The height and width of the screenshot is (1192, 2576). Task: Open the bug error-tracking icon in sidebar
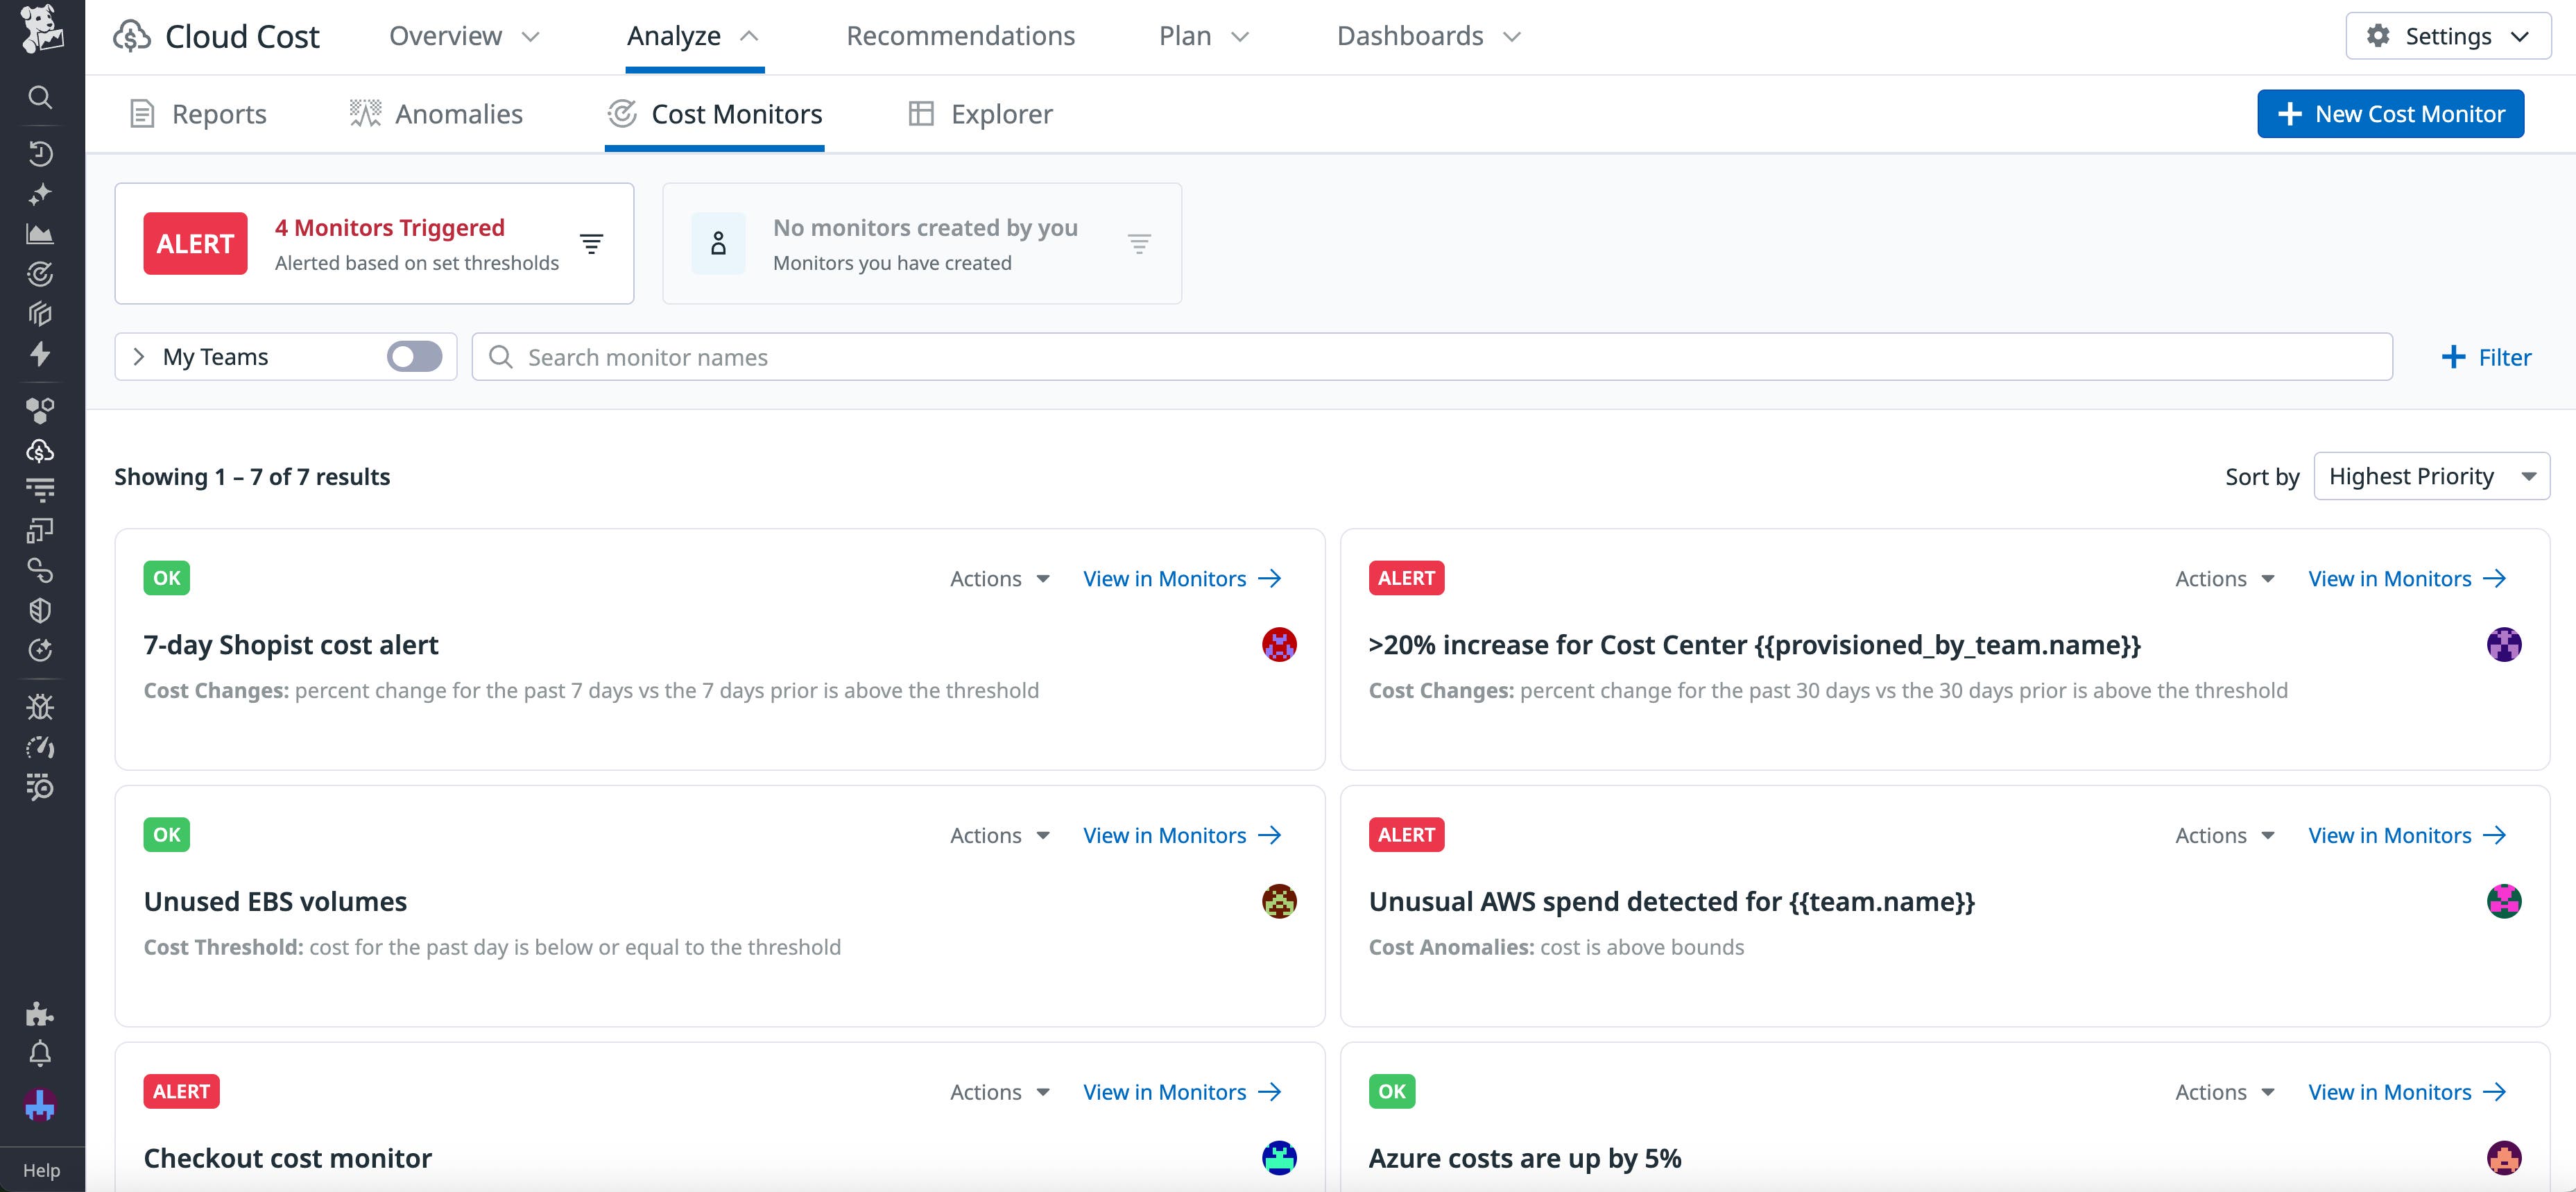[x=40, y=707]
